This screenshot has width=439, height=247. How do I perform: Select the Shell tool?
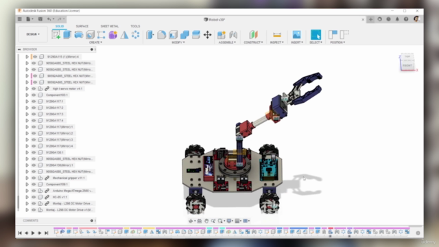(173, 35)
